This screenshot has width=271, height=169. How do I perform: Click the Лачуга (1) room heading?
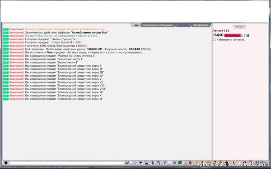(220, 31)
